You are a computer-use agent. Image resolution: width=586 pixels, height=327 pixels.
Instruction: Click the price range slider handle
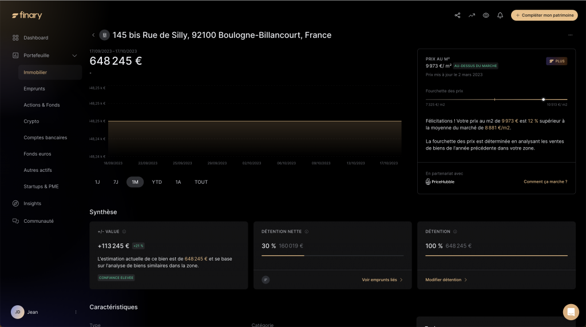coord(544,100)
